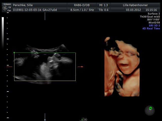Click the RAB6-D/OB probe label
Image resolution: width=162 pixels, height=121 pixels.
tap(82, 5)
